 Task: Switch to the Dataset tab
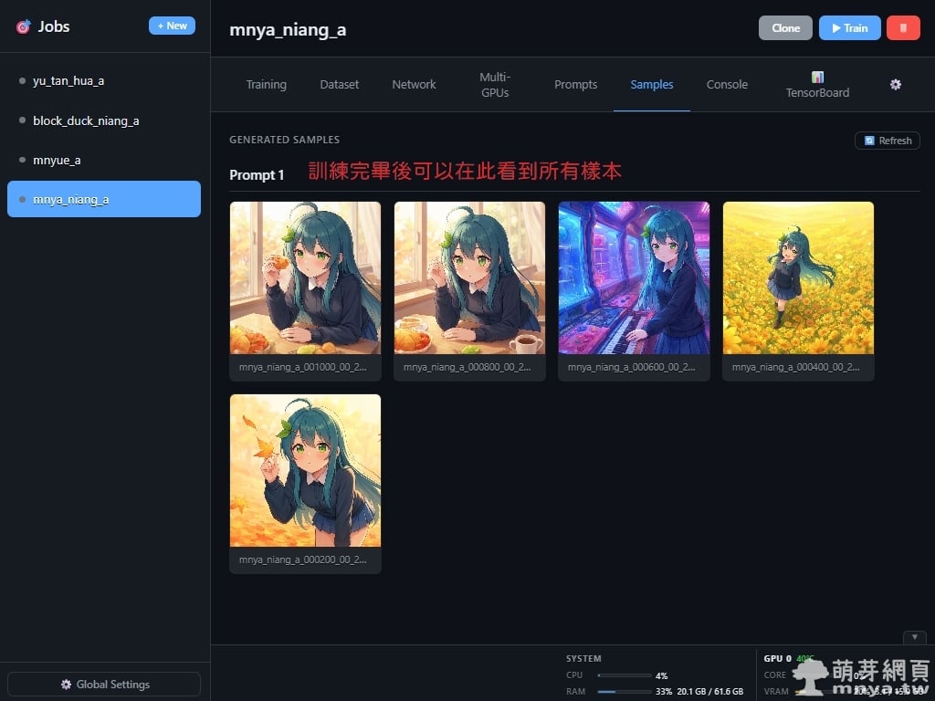pyautogui.click(x=339, y=85)
